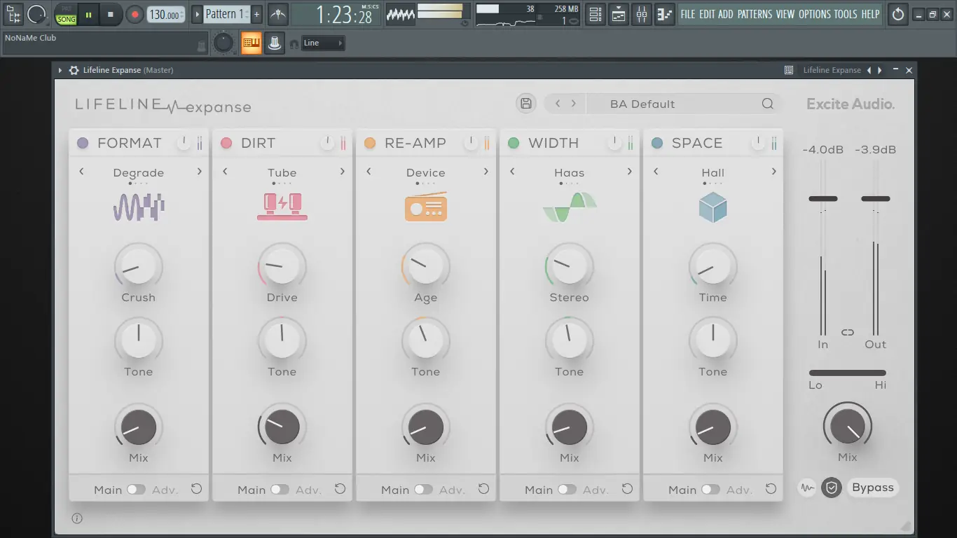Image resolution: width=957 pixels, height=538 pixels.
Task: Click the Haas wave icon in WIDTH module
Action: 569,206
